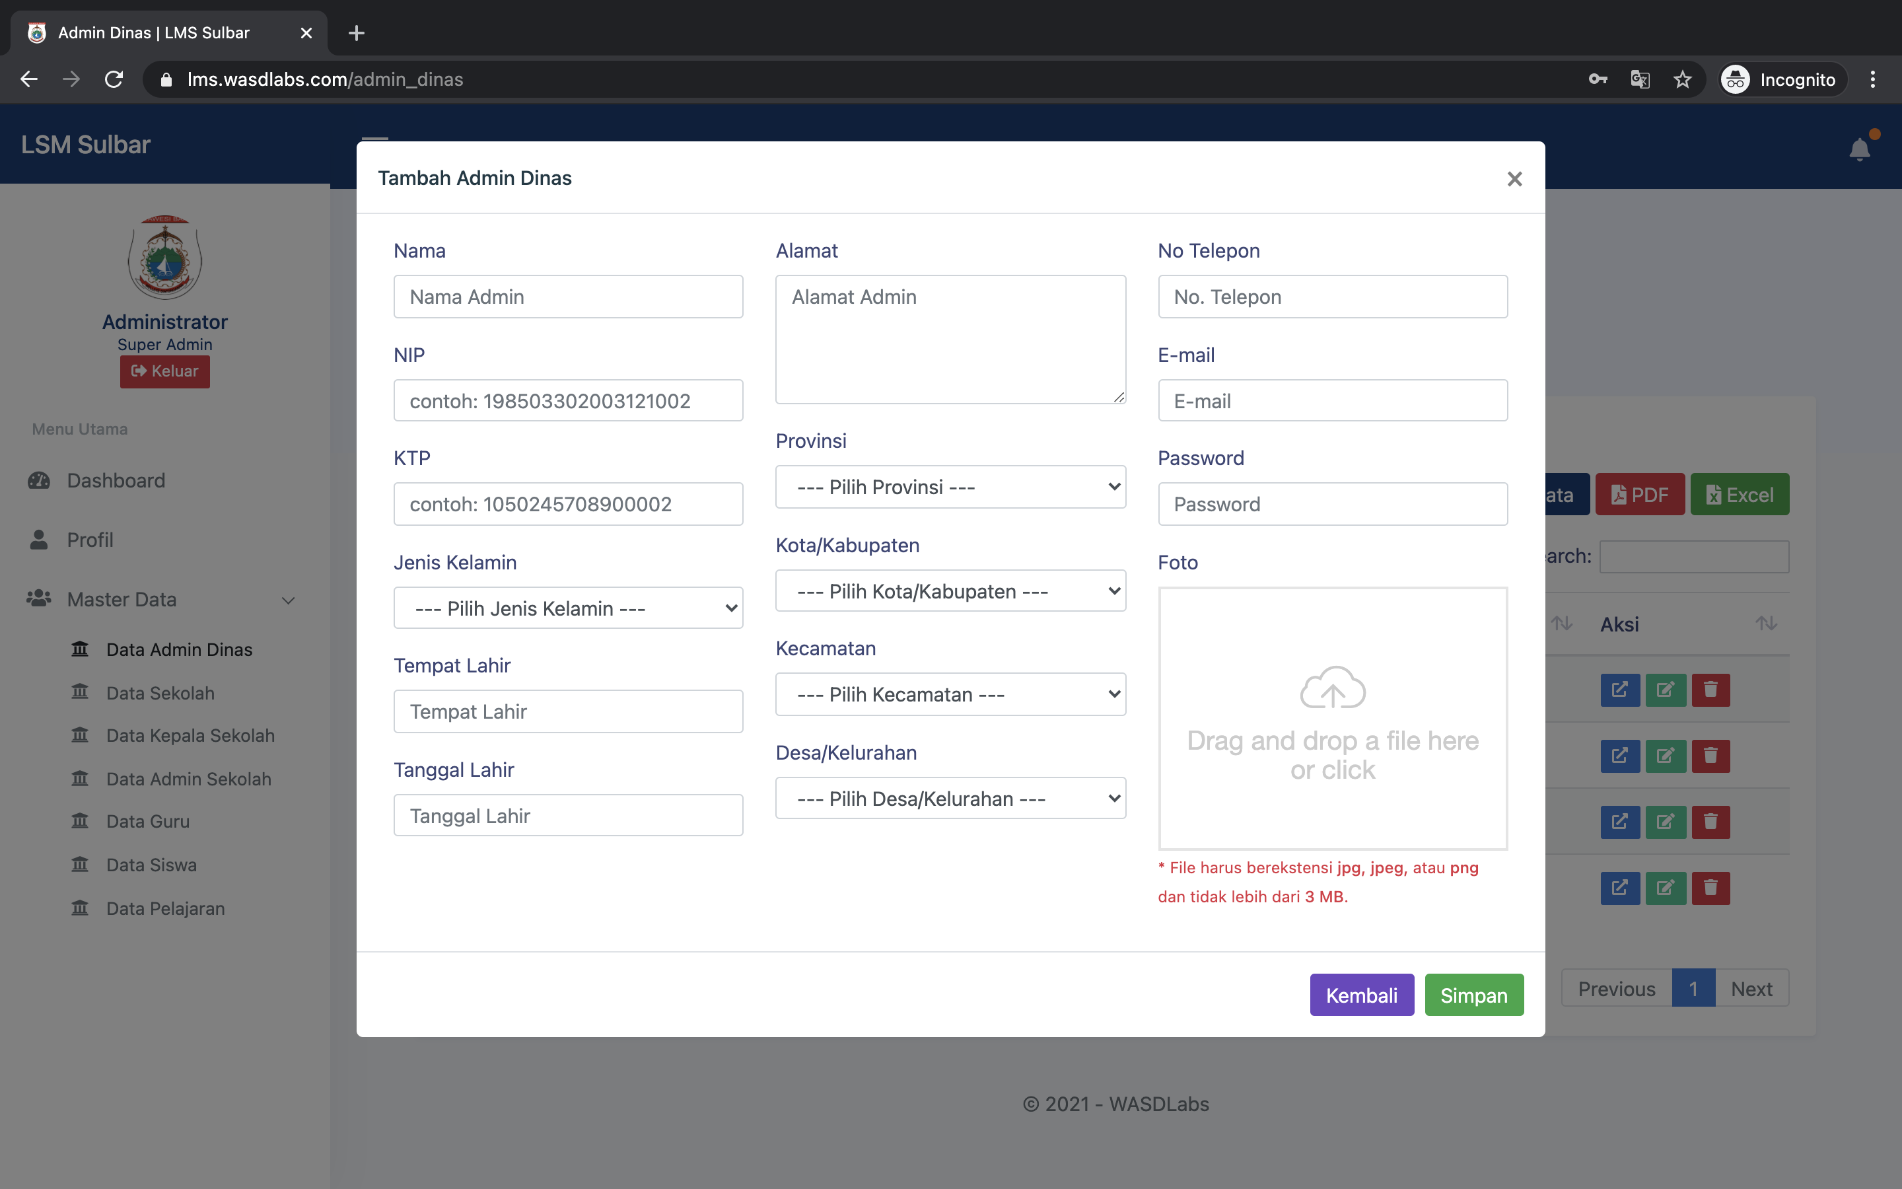Click green edit icon in second row
1902x1189 pixels.
point(1666,756)
